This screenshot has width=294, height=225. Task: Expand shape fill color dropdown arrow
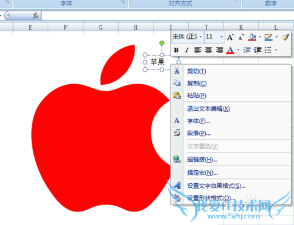[260, 37]
